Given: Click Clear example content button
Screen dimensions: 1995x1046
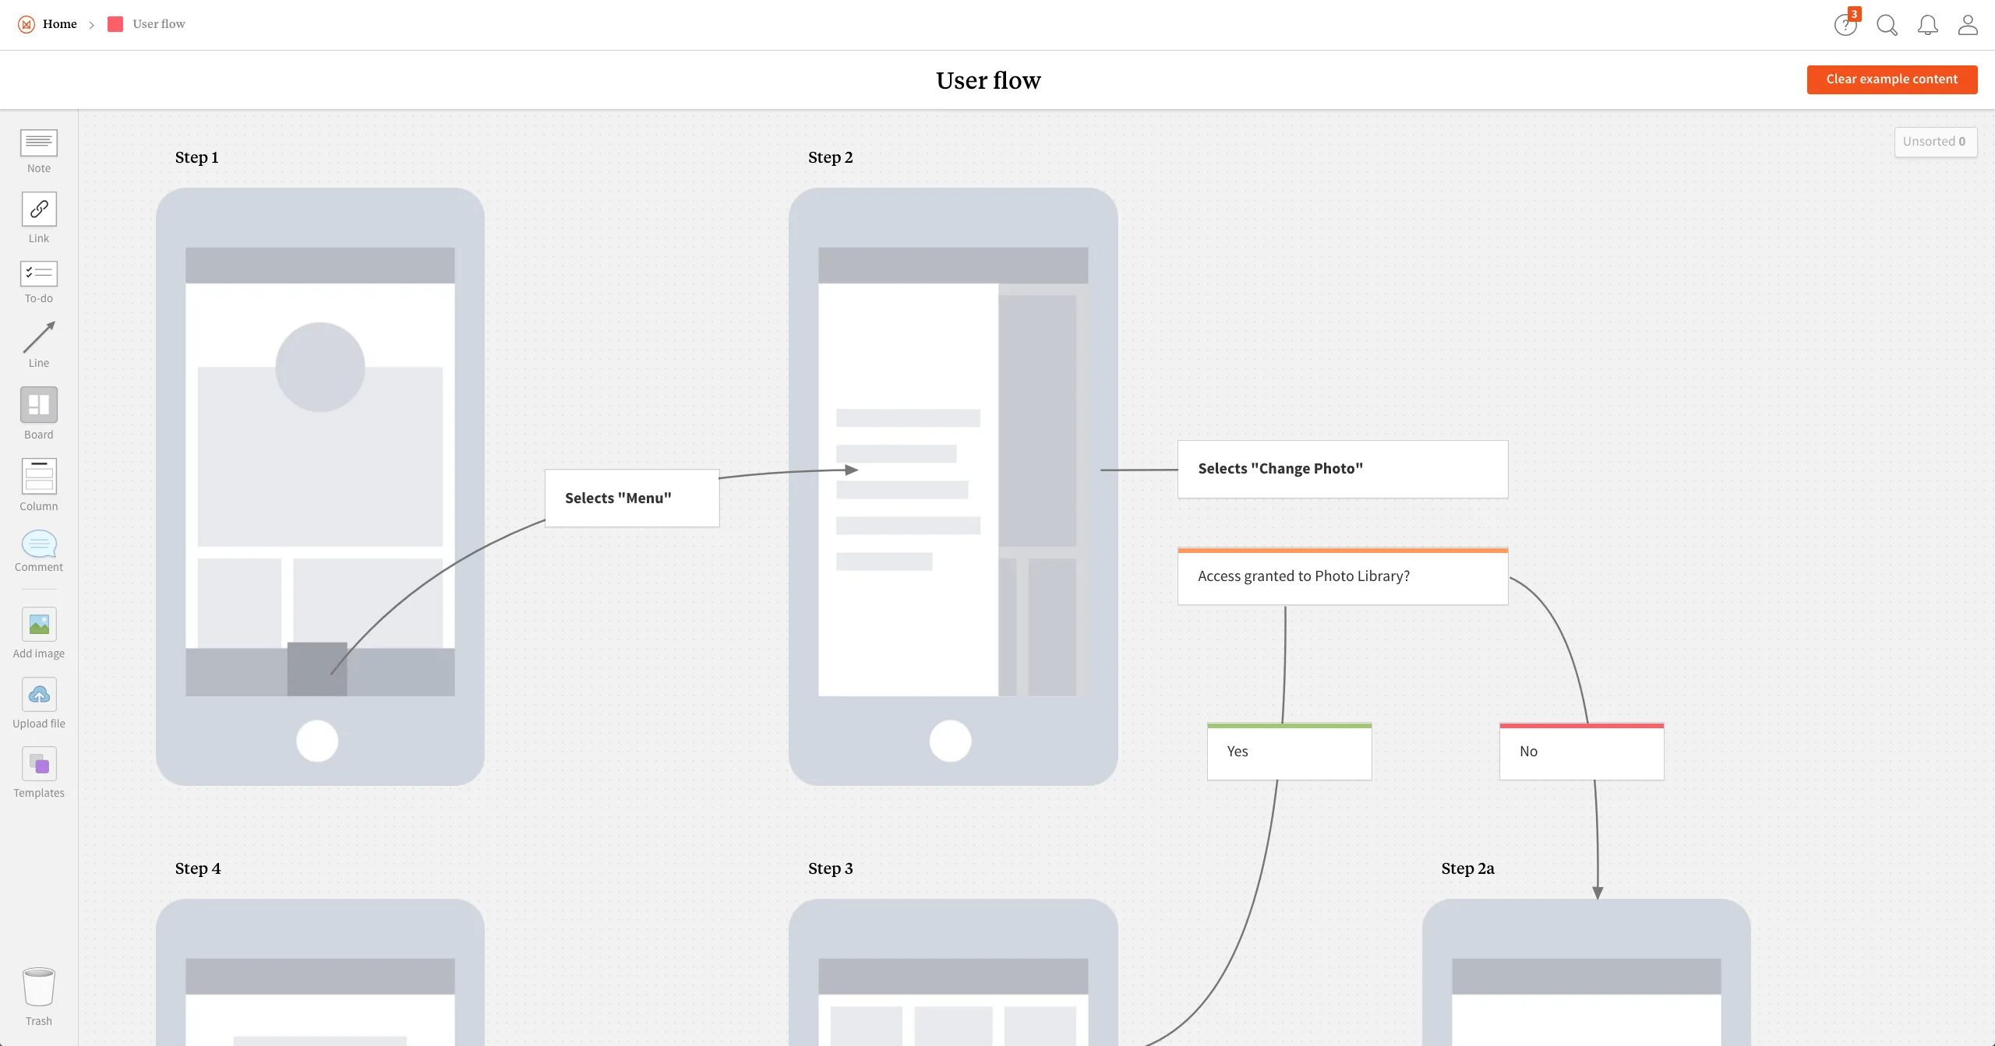Looking at the screenshot, I should point(1891,79).
